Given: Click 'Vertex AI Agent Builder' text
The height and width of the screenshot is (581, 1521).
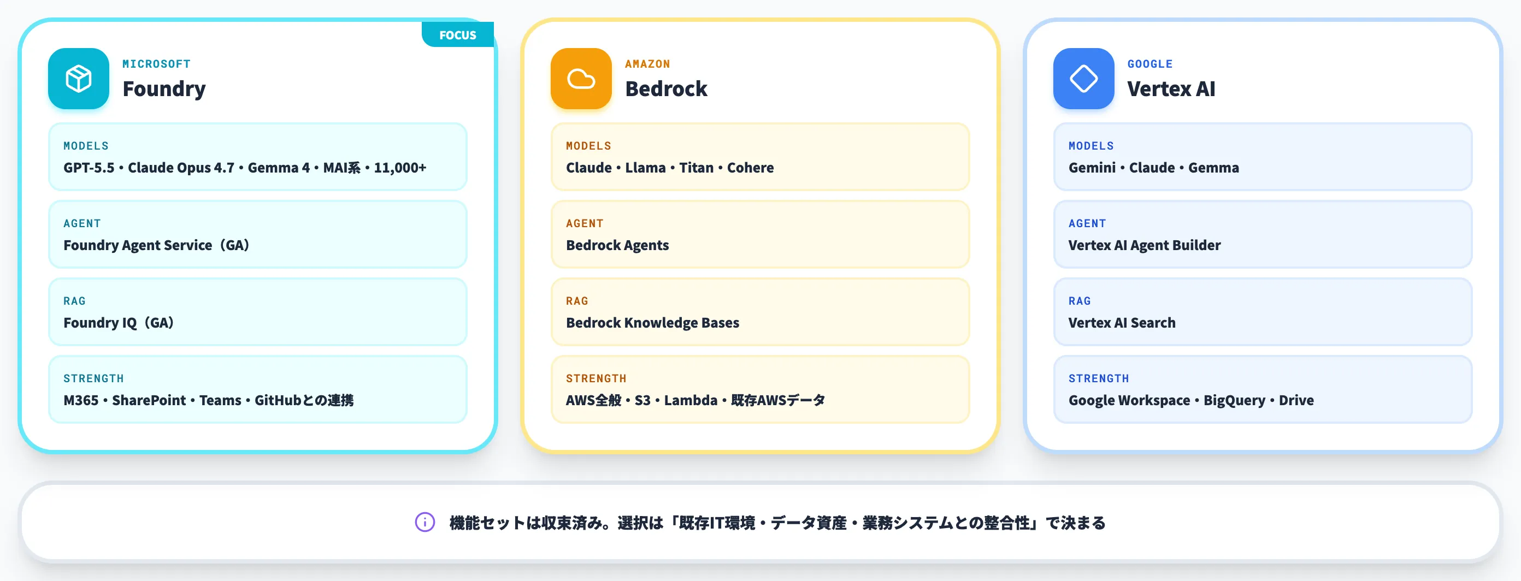Looking at the screenshot, I should (1144, 245).
